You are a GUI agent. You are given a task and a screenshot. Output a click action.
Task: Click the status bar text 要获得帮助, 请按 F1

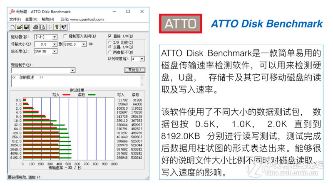pyautogui.click(x=24, y=177)
